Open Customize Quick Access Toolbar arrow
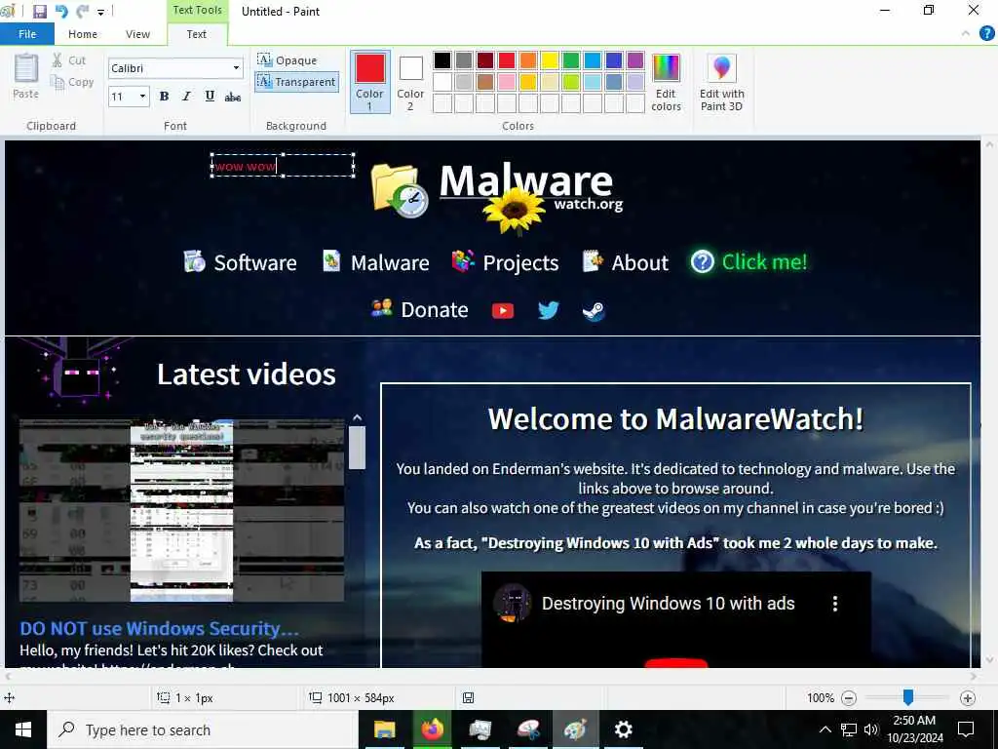 point(100,12)
